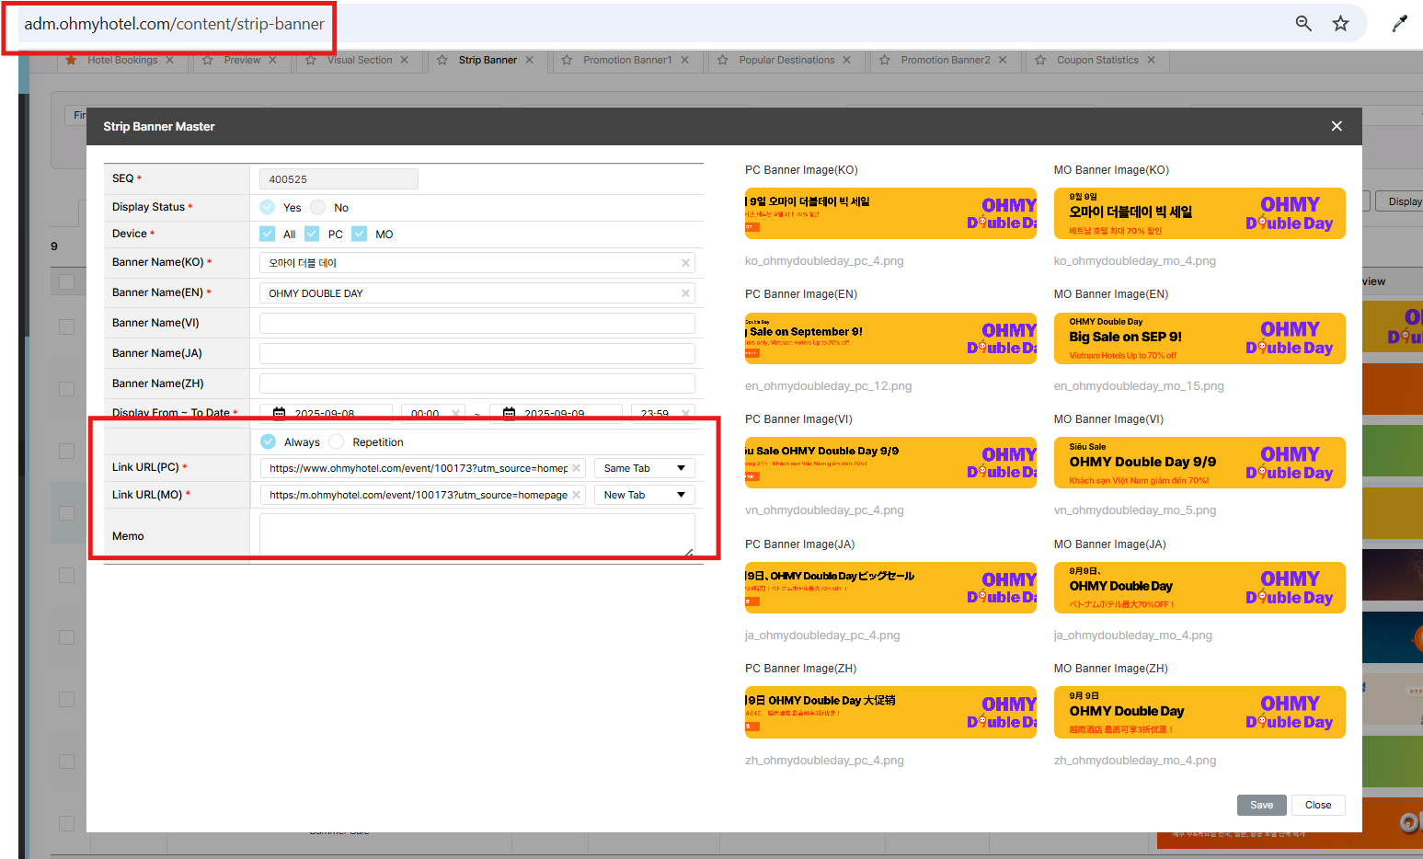Click into the Memo text area
This screenshot has height=859, width=1423.
[477, 535]
